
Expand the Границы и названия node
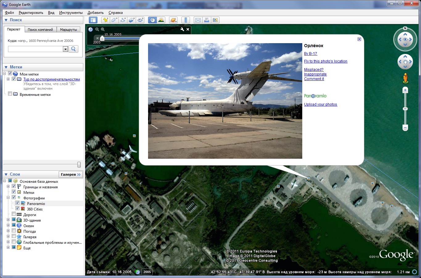pyautogui.click(x=8, y=186)
